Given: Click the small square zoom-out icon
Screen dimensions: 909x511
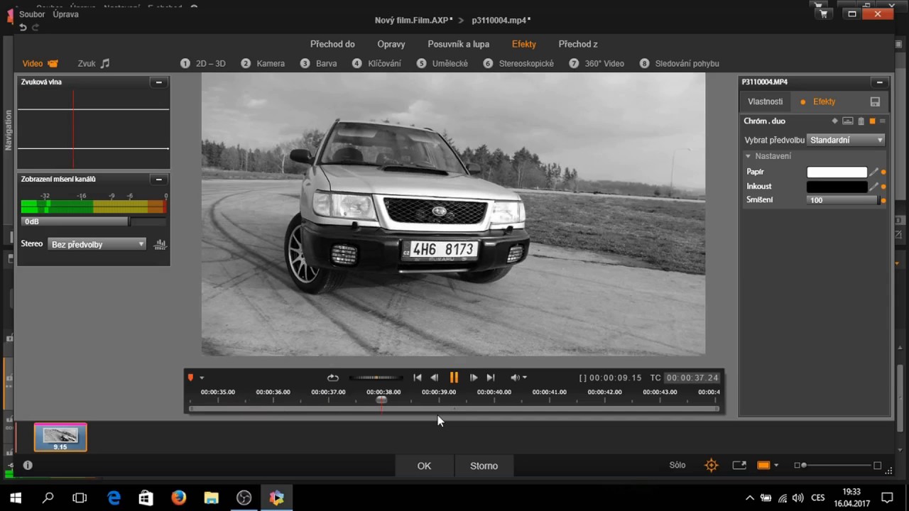Looking at the screenshot, I should (x=797, y=466).
